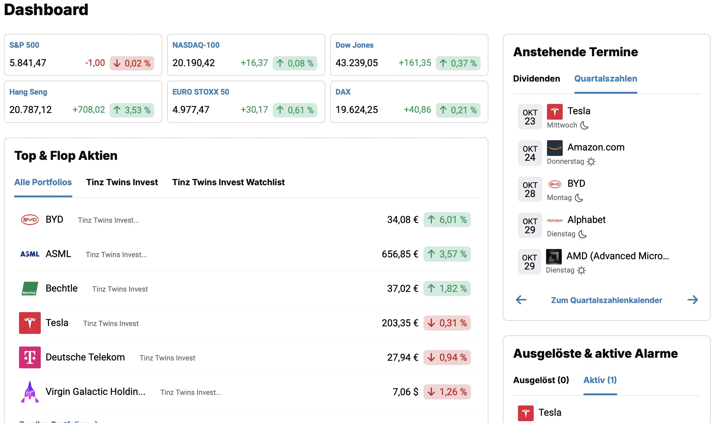Click Virgin Galactic's 1,26 % loss badge
This screenshot has height=423, width=714.
click(x=447, y=392)
